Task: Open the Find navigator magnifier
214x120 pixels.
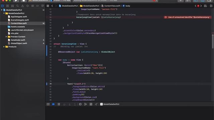Action: 17,6
